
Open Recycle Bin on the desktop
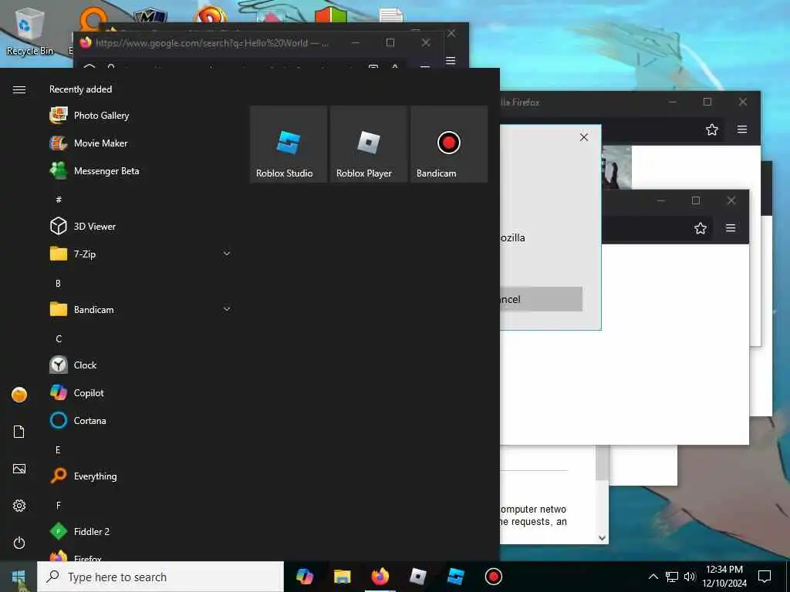pyautogui.click(x=29, y=31)
